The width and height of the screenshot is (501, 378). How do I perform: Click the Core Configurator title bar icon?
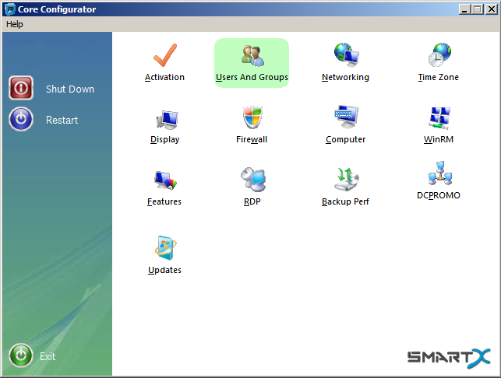tap(10, 9)
